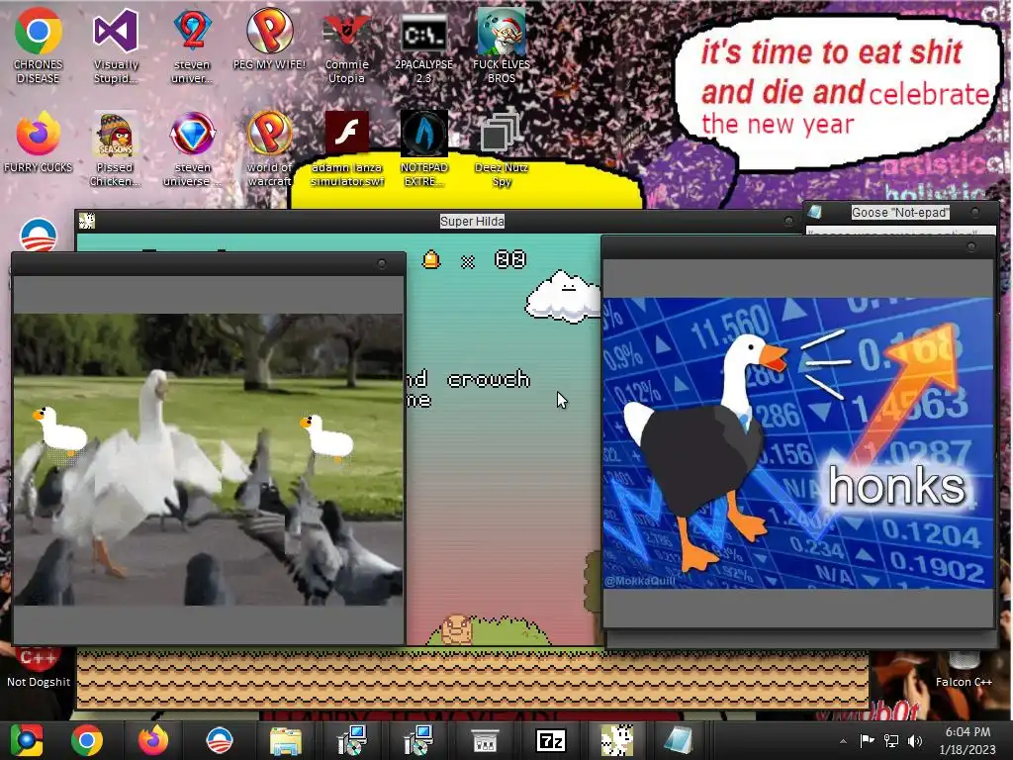Click the round button on the Super Hilda title bar
This screenshot has height=760, width=1013.
point(788,221)
